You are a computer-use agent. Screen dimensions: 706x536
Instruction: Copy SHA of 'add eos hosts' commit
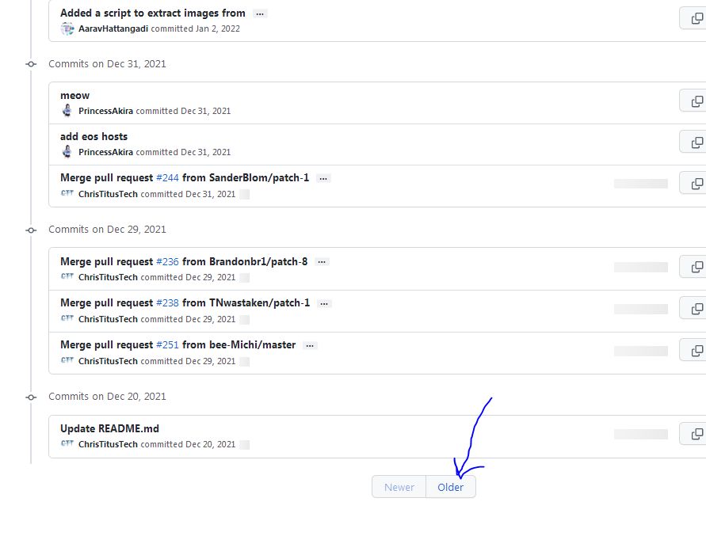(696, 143)
